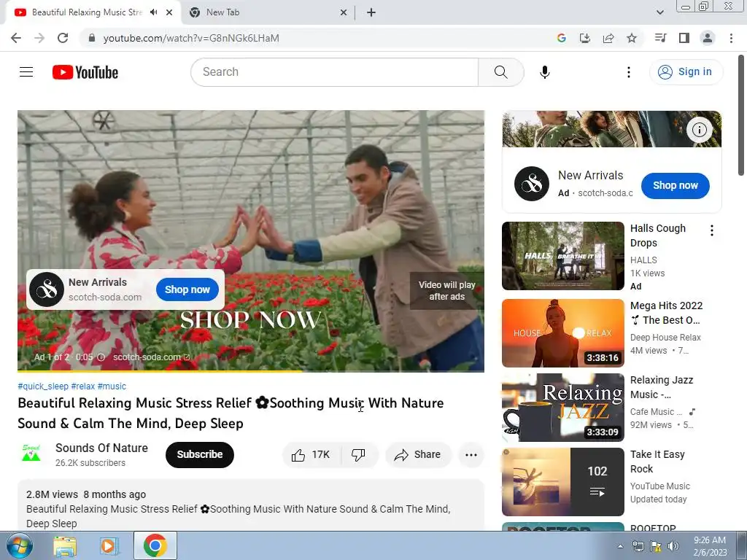Open YouTube settings three-dot menu
The height and width of the screenshot is (560, 747).
628,72
